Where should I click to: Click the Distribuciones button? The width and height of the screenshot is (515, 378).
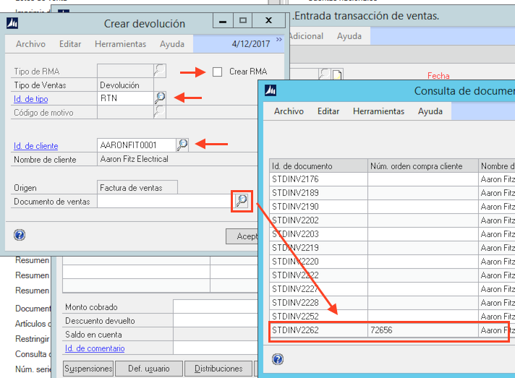[x=218, y=369]
